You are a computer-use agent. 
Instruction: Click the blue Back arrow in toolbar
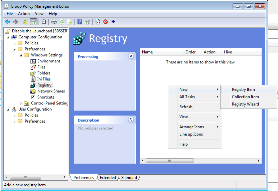(x=7, y=22)
